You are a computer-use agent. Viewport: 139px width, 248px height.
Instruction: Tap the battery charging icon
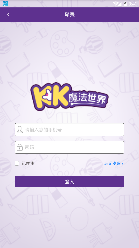(x=125, y=4)
